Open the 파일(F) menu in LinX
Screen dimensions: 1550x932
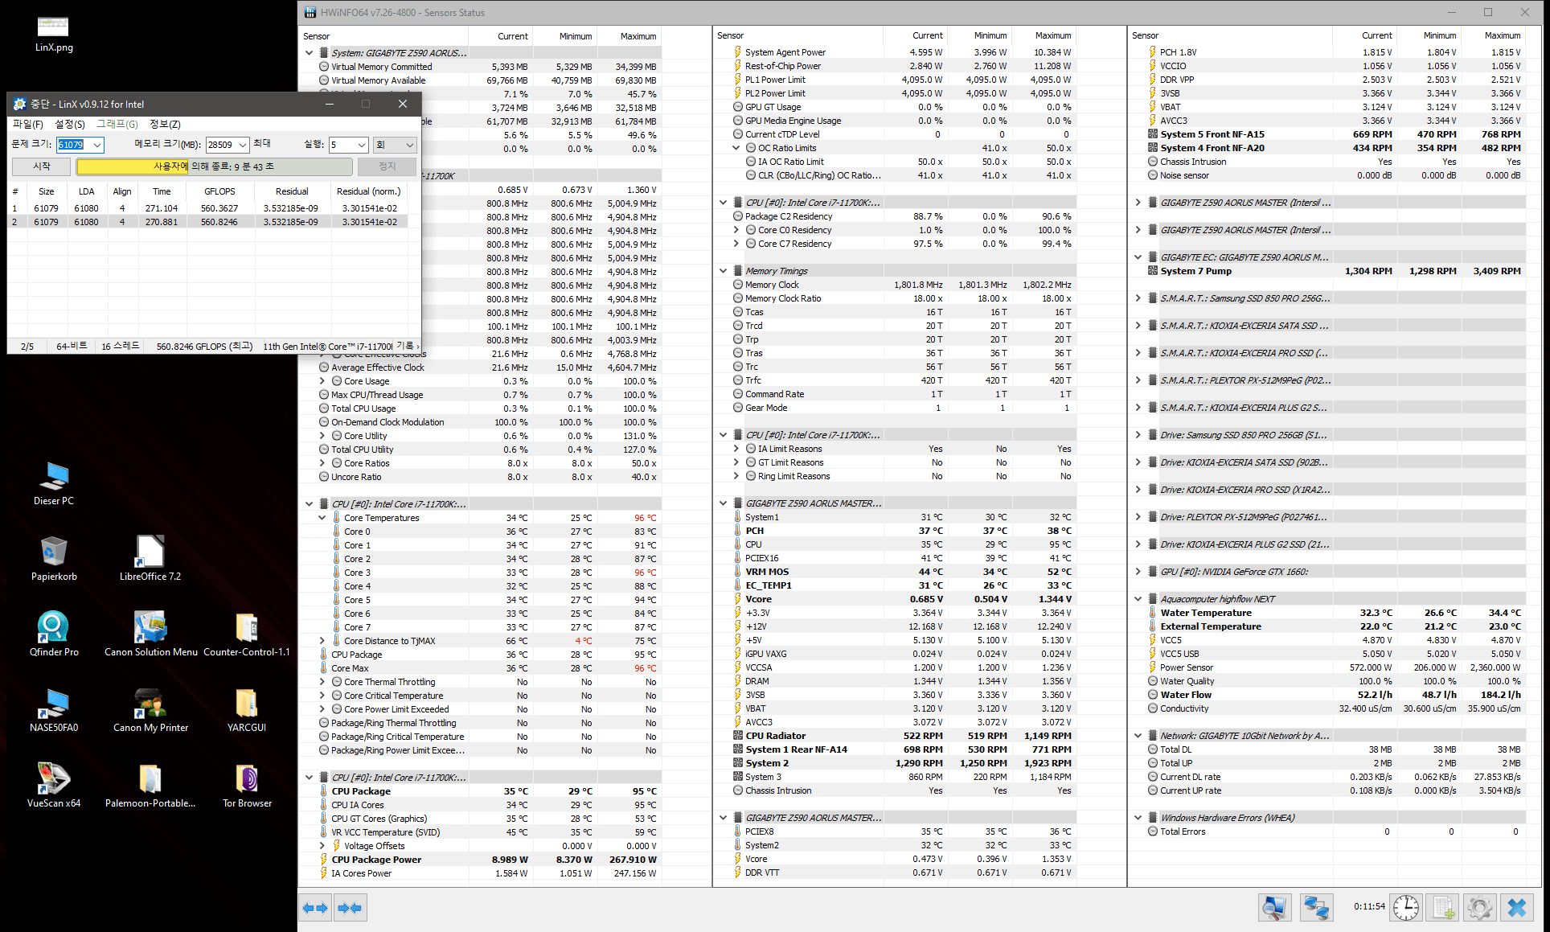click(28, 124)
